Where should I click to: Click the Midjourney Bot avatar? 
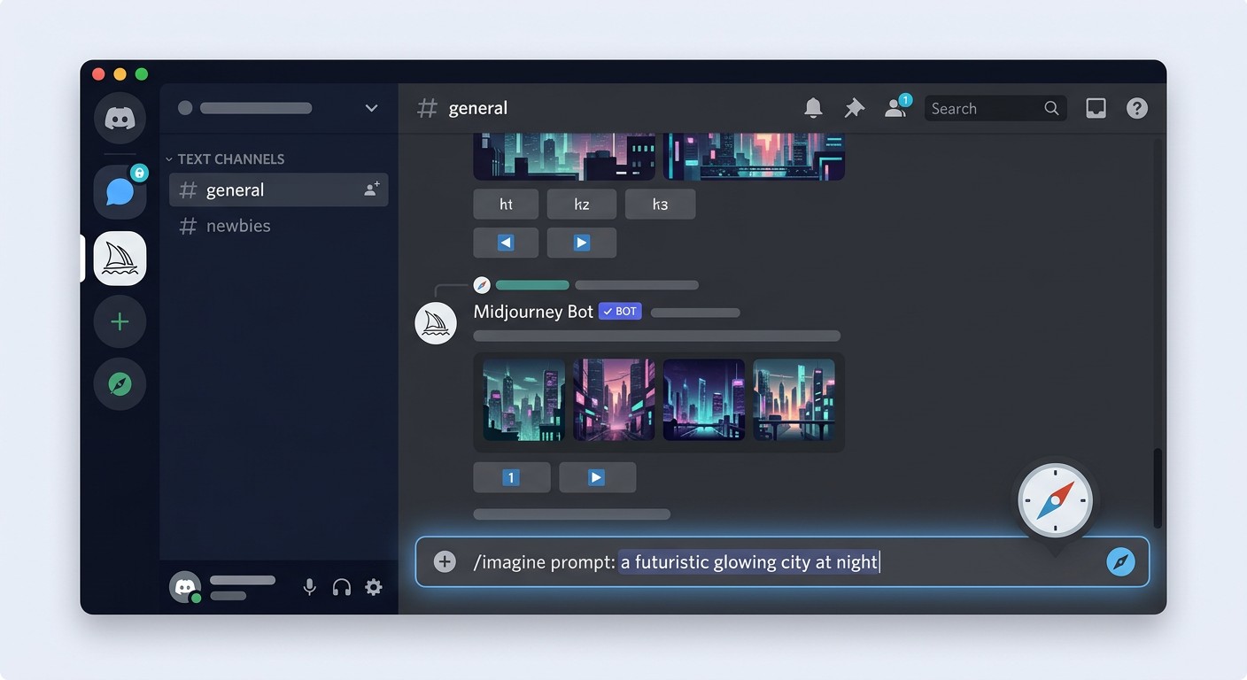tap(436, 324)
